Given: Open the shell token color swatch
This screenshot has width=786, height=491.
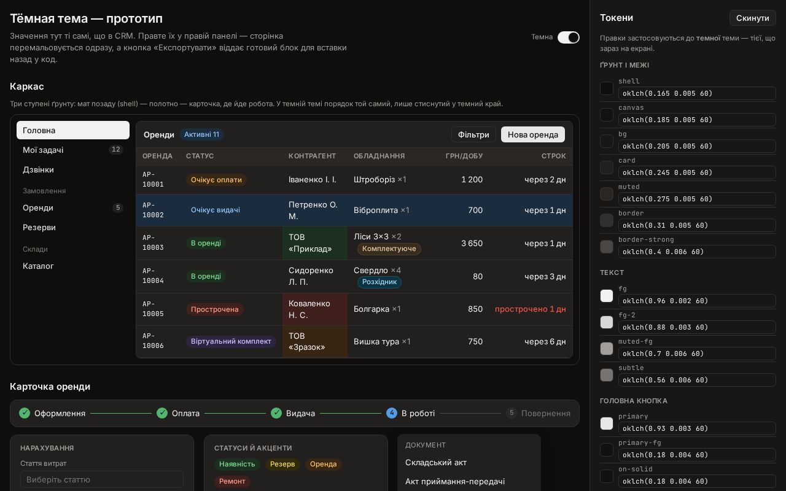Looking at the screenshot, I should [607, 88].
